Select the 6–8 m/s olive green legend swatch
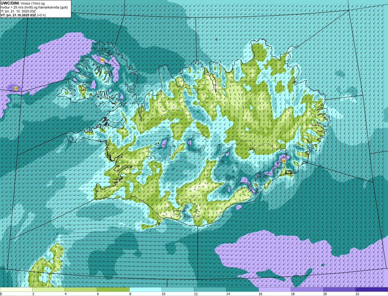Image resolution: width=388 pixels, height=296 pixels. pos(113,289)
